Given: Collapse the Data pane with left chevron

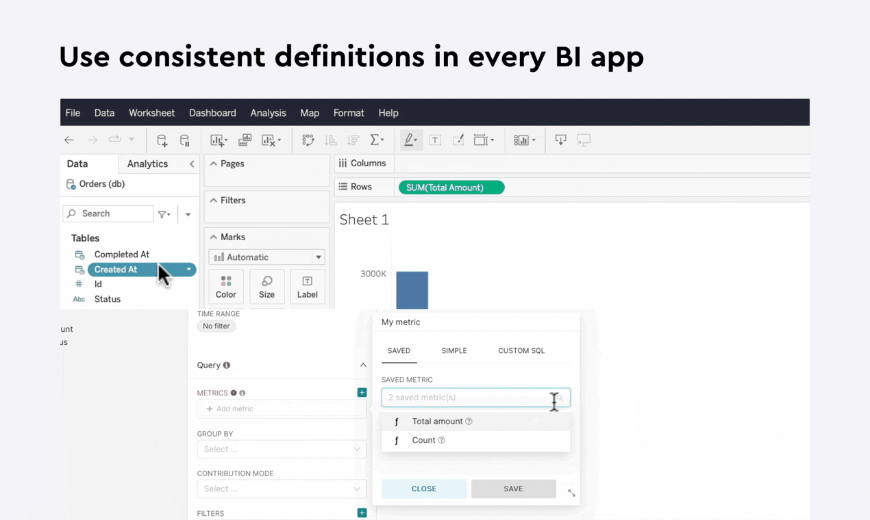Looking at the screenshot, I should 192,164.
